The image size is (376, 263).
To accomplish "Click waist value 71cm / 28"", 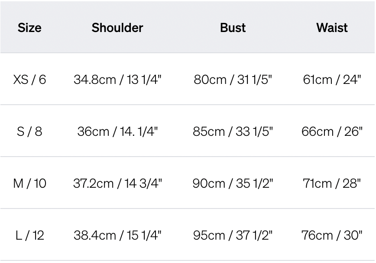I will click(332, 183).
